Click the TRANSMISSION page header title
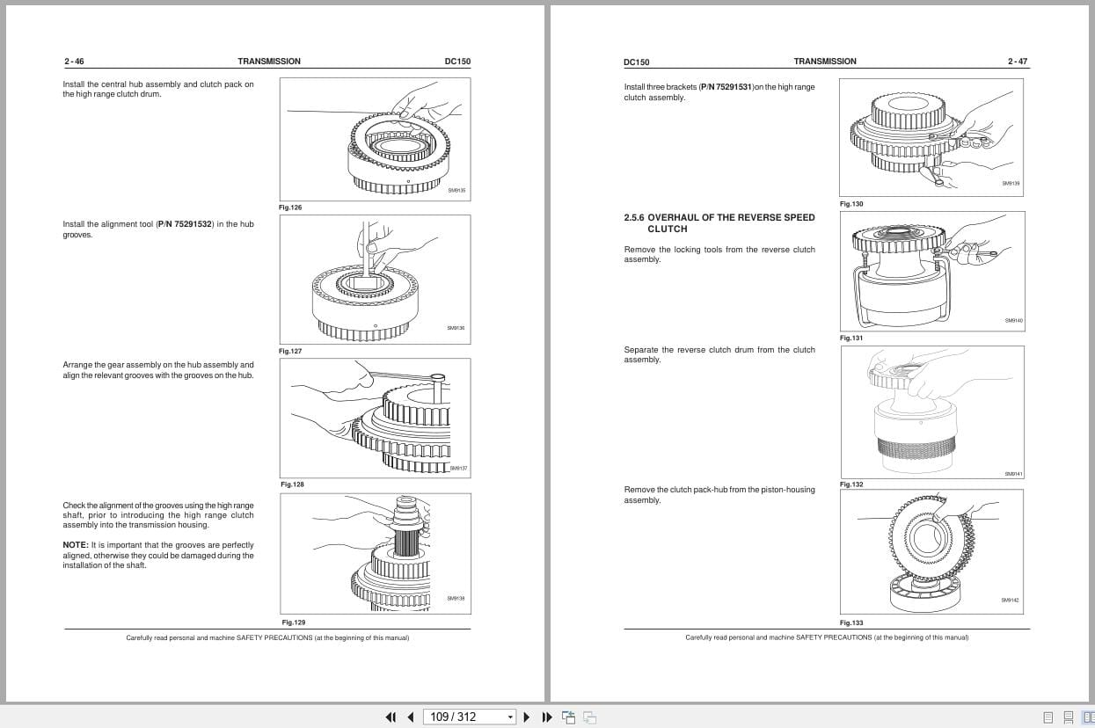The image size is (1095, 728). tap(269, 61)
